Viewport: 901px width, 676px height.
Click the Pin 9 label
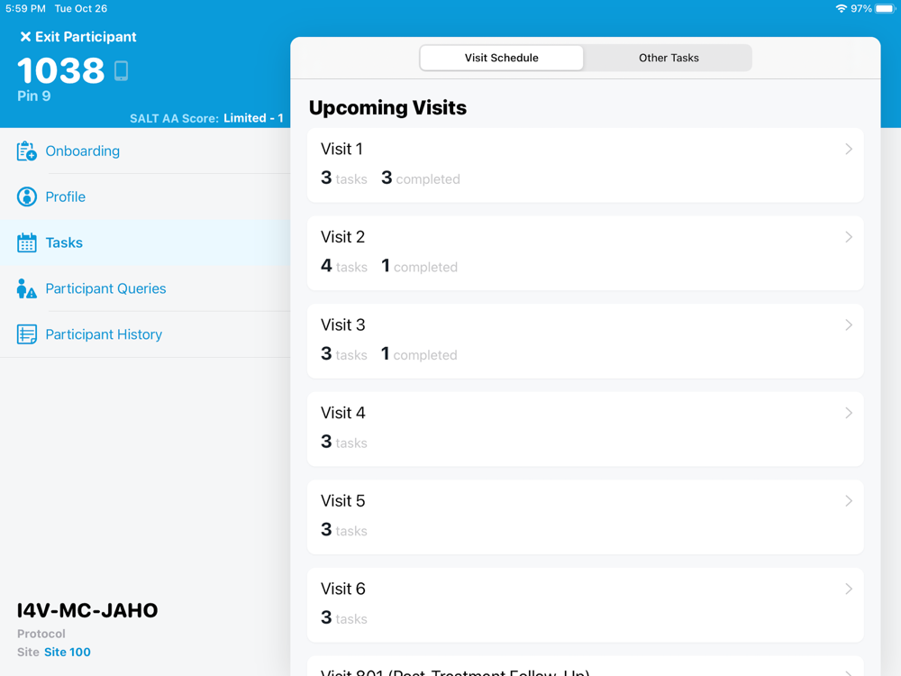pos(34,96)
